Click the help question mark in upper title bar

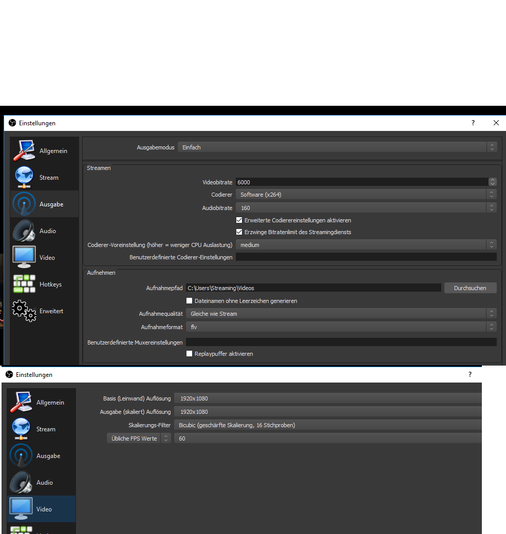coord(473,123)
